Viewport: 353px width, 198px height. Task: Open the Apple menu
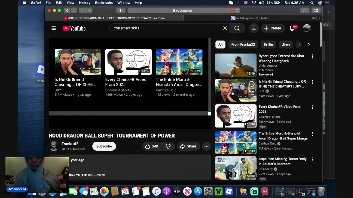click(24, 3)
